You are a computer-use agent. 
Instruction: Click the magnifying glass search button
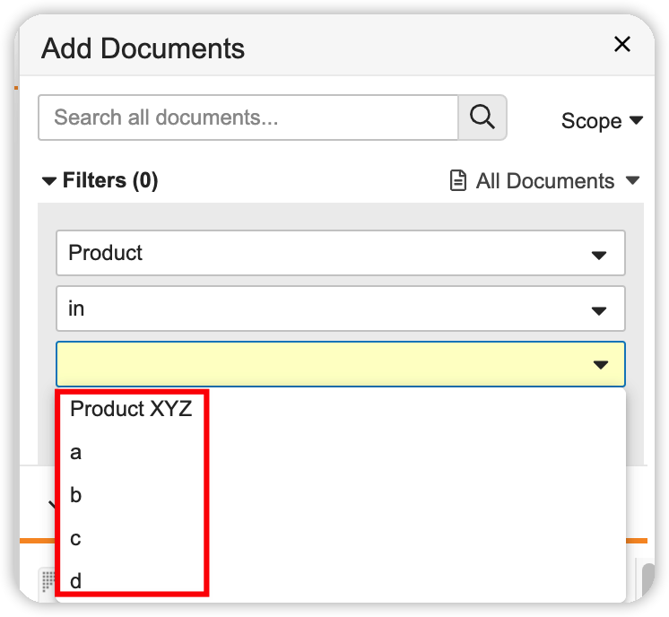(x=482, y=117)
